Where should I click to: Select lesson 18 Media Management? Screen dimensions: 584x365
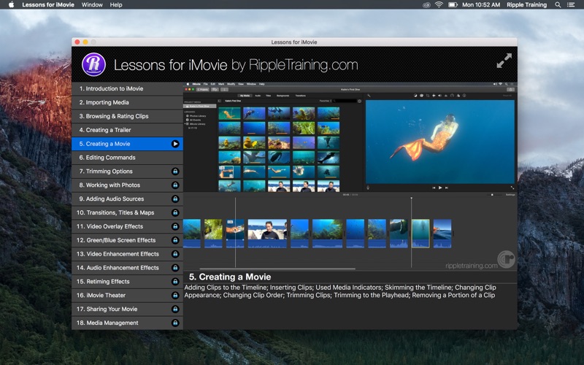click(x=127, y=323)
